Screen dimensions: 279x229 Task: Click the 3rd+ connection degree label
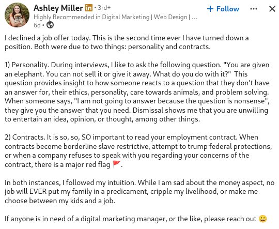104,8
